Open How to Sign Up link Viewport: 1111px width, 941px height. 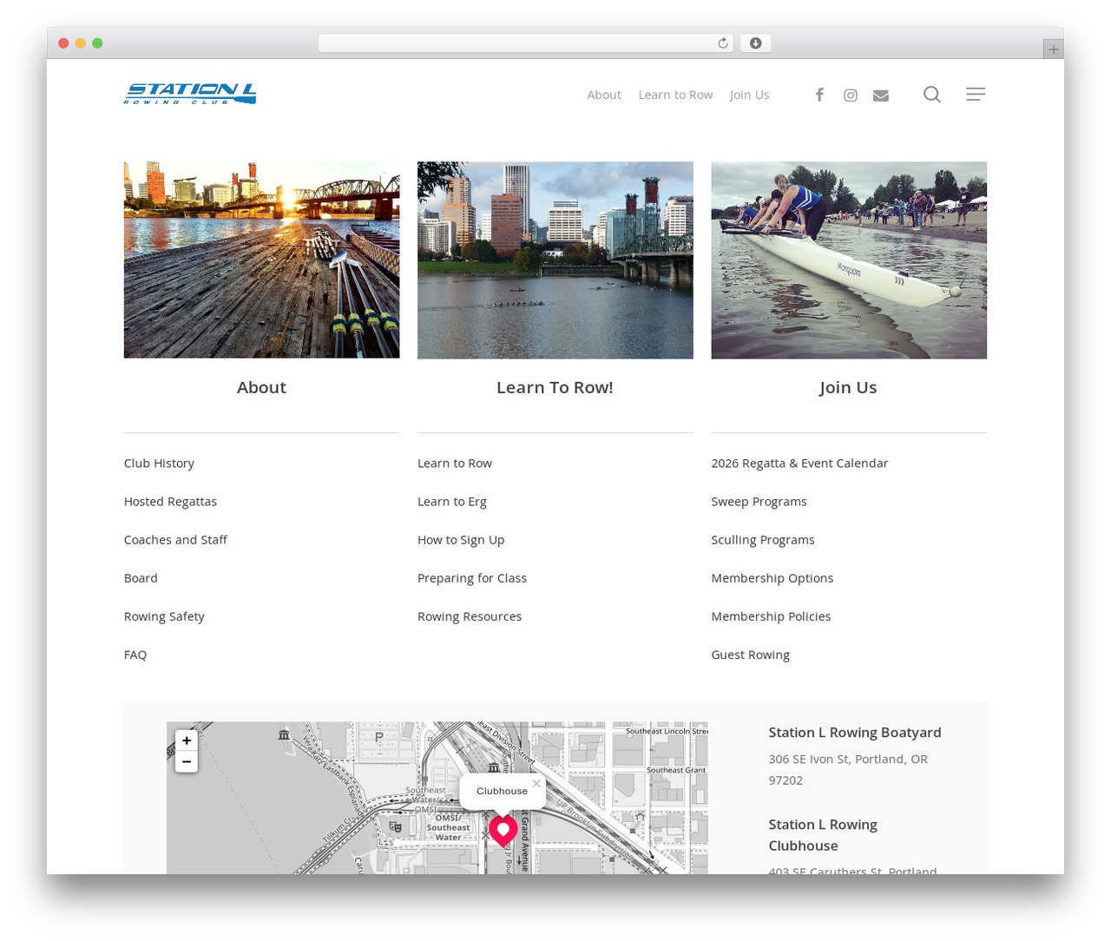[x=461, y=540]
